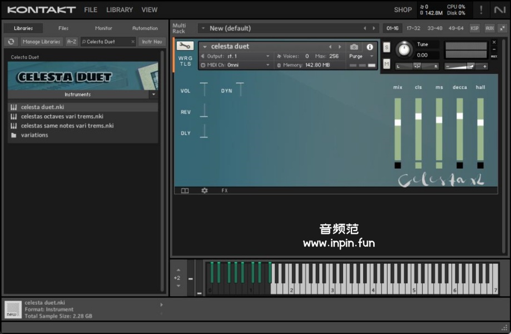
Task: Click the refresh libraries icon
Action: pos(11,42)
